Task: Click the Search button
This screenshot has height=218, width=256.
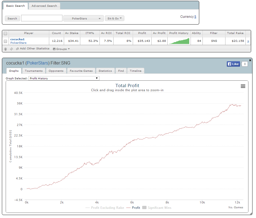Action: [x=12, y=18]
